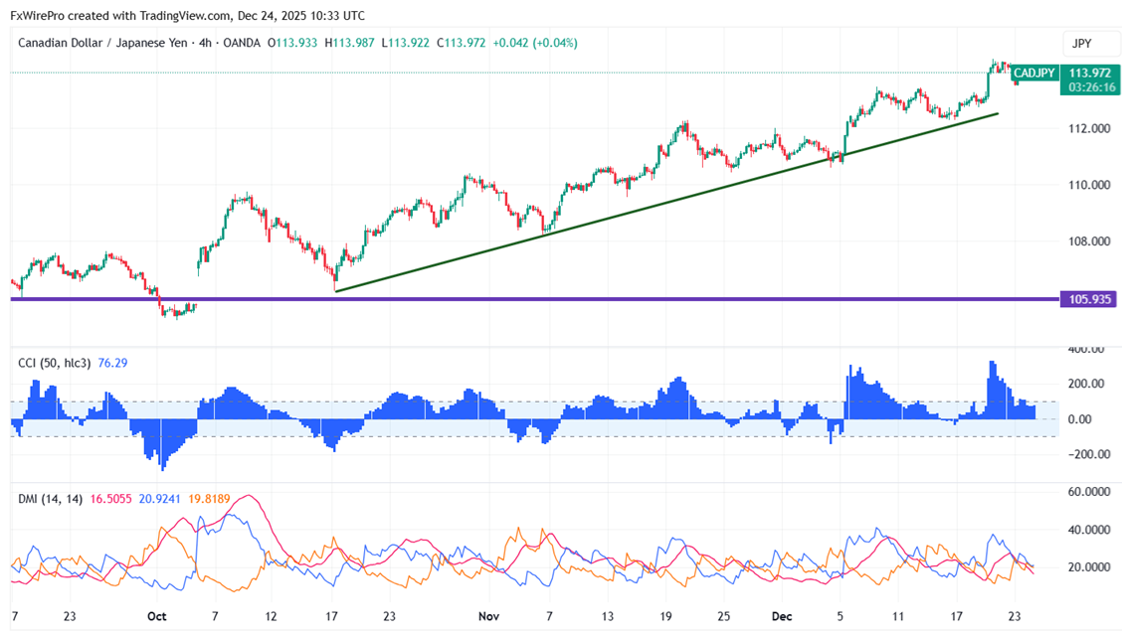
Task: Select the green ascending trendline
Action: (665, 202)
